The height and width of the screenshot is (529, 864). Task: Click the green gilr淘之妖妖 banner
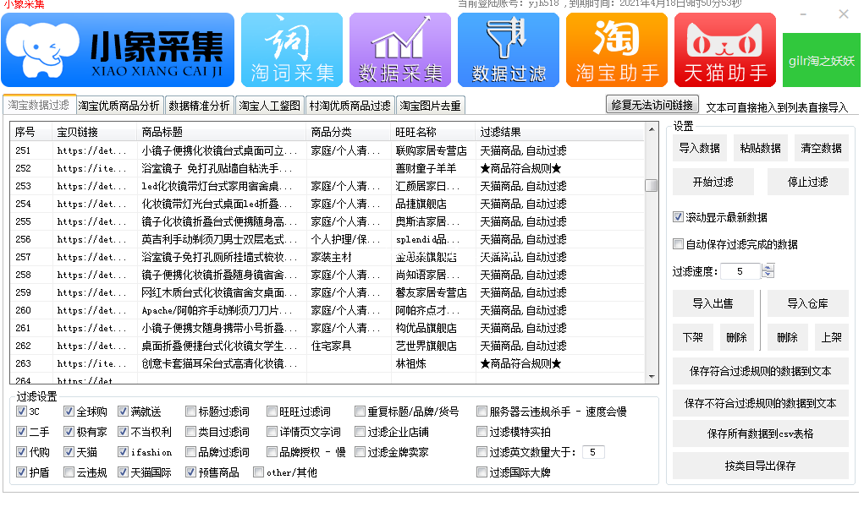pyautogui.click(x=822, y=60)
